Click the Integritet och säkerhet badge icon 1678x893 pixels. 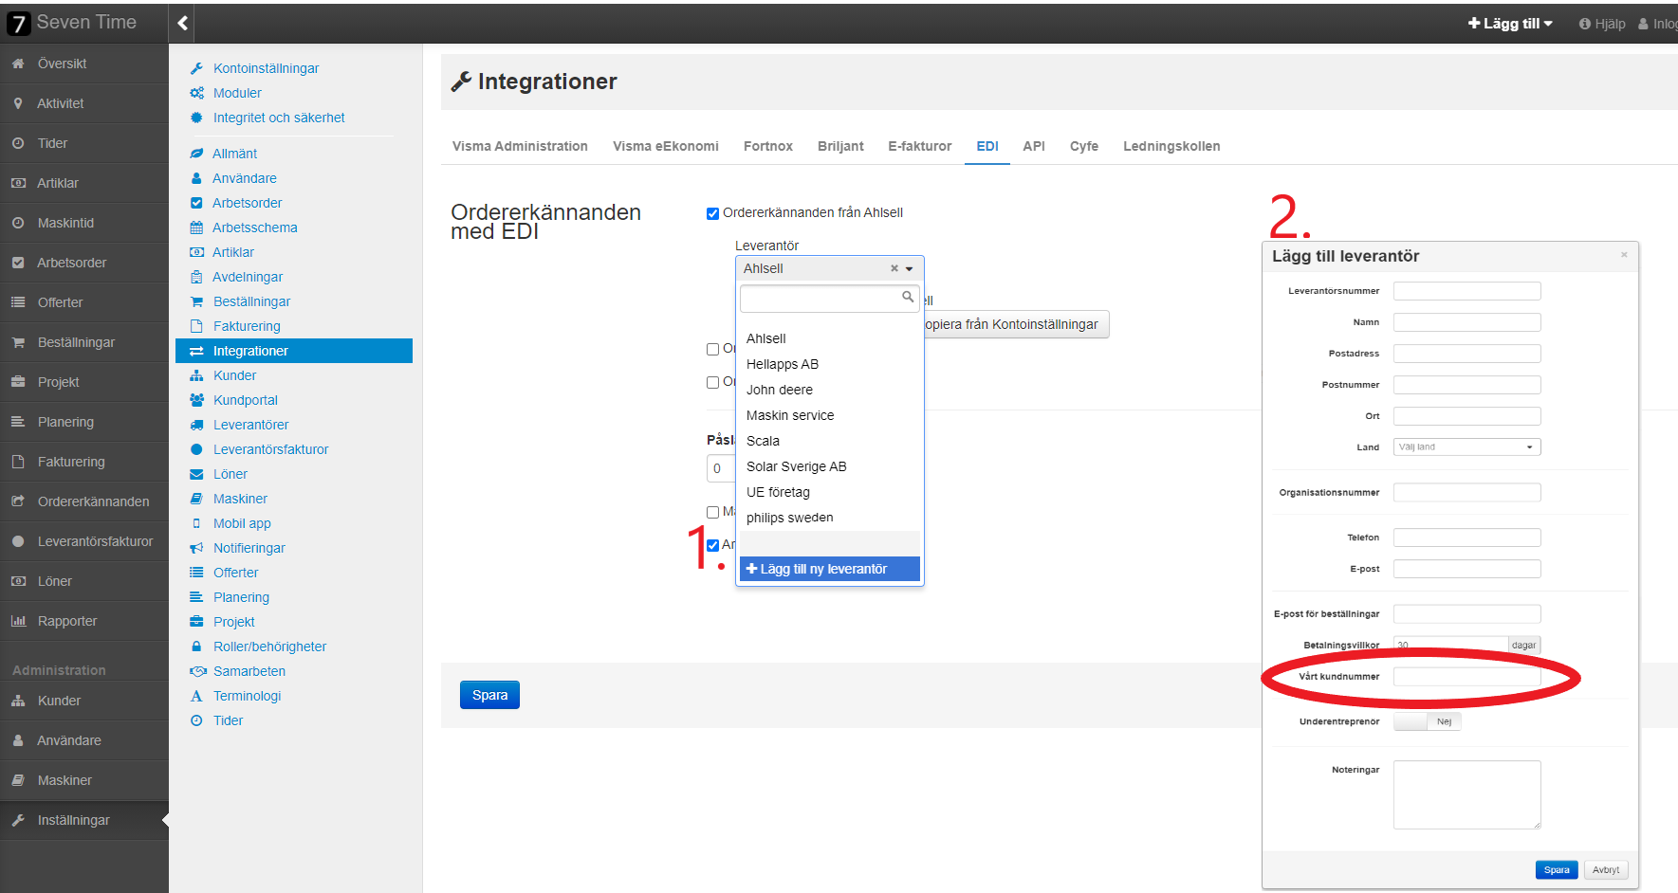196,118
